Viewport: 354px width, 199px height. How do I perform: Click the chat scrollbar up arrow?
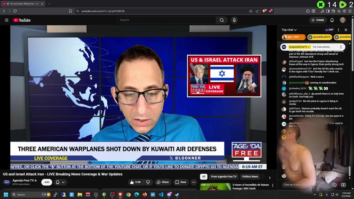coord(350,44)
